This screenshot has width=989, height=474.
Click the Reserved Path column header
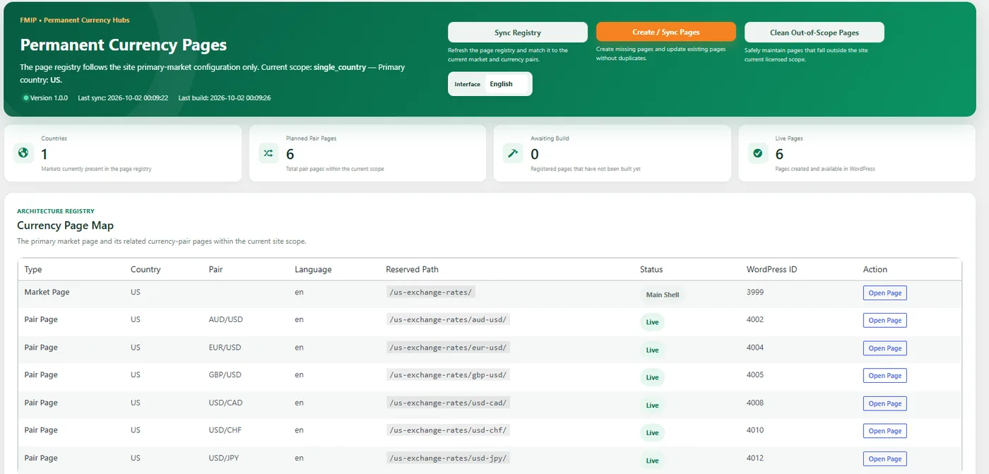pos(412,269)
